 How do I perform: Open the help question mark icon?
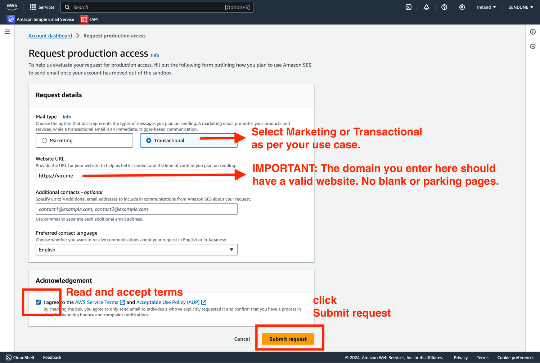coord(444,7)
